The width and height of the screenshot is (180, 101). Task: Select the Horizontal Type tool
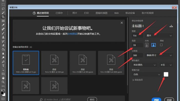click(x=3, y=66)
